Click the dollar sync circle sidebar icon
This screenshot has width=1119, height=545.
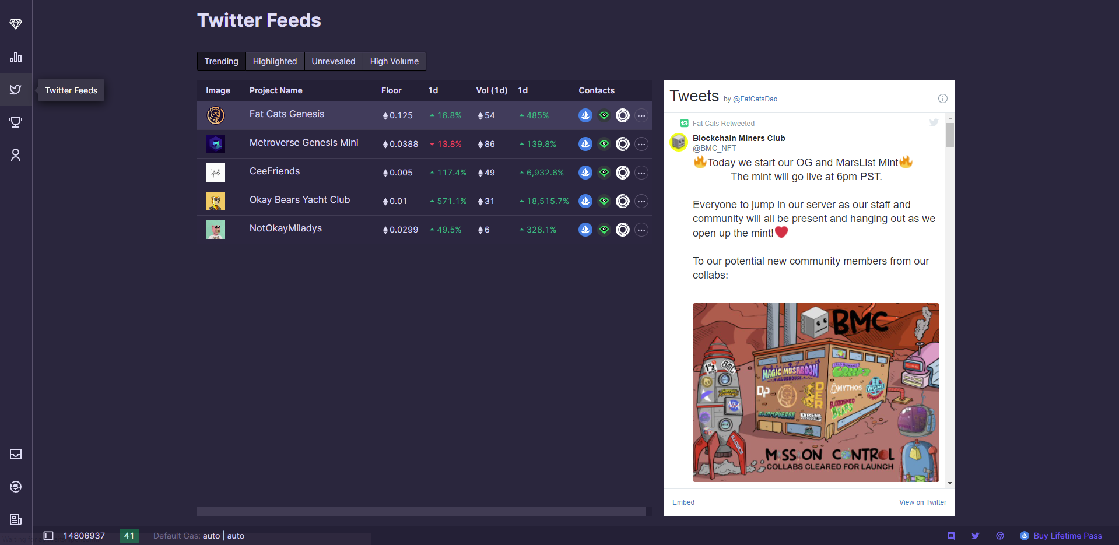[16, 487]
